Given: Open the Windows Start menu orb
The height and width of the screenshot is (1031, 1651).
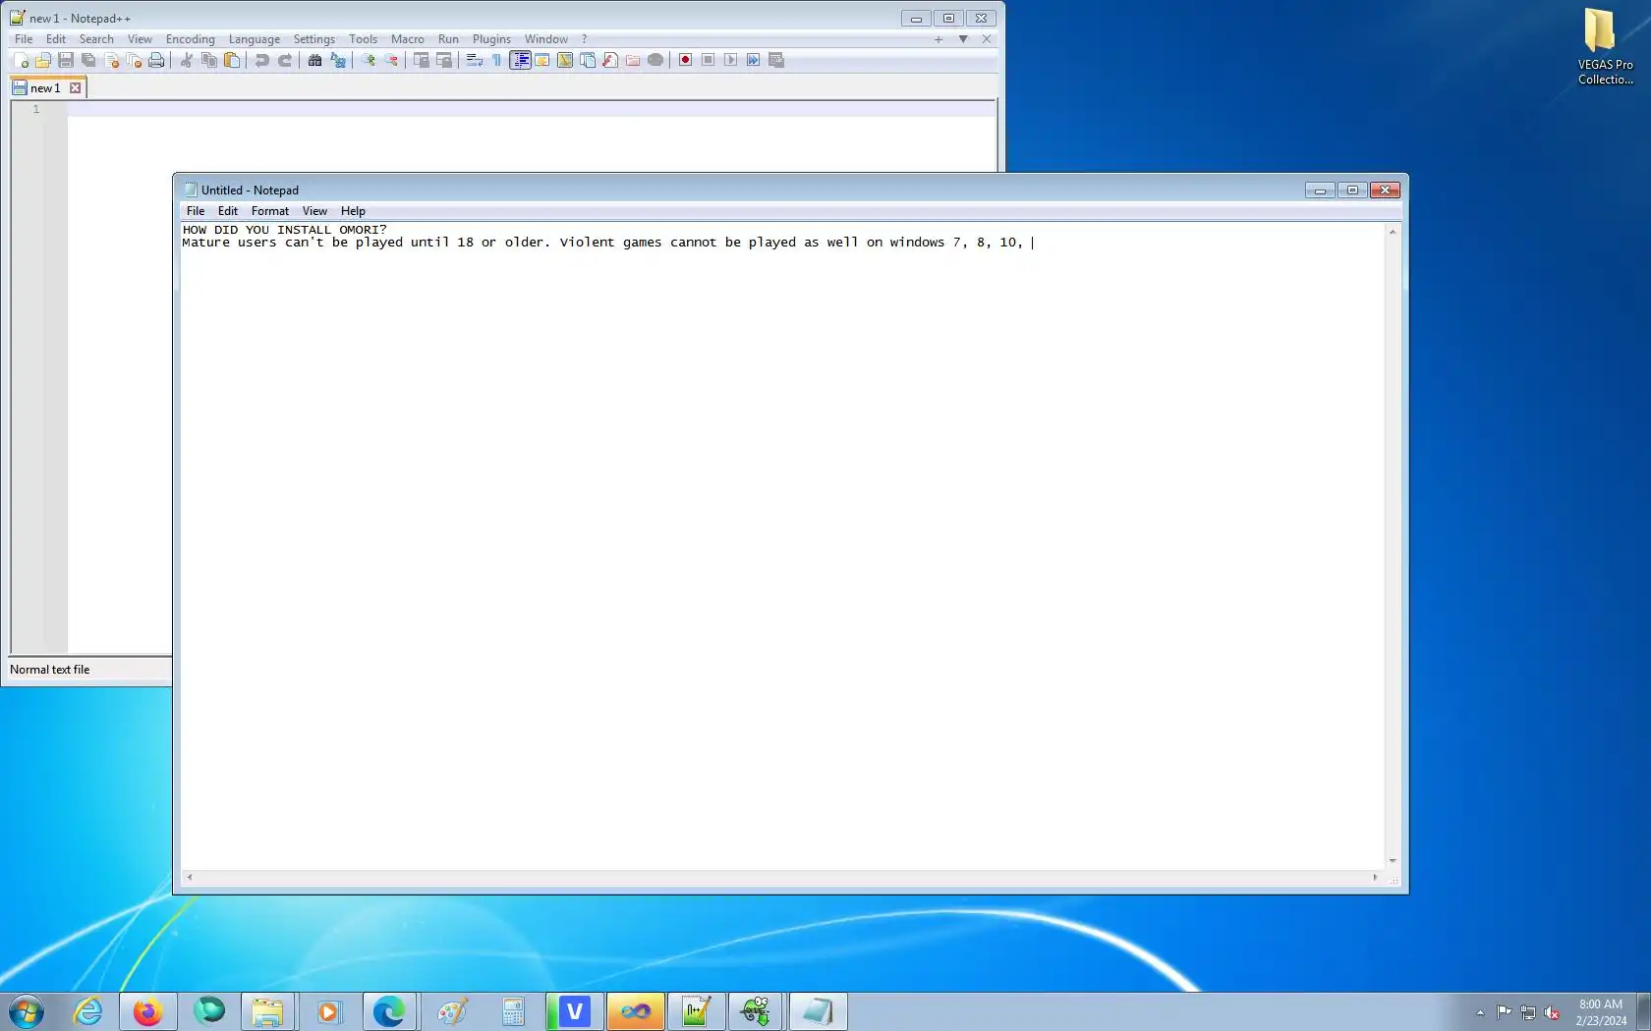Looking at the screenshot, I should 27,1011.
